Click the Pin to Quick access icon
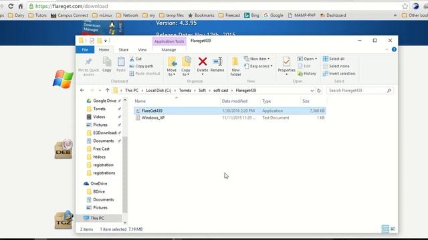This screenshot has height=240, width=428. [88, 62]
